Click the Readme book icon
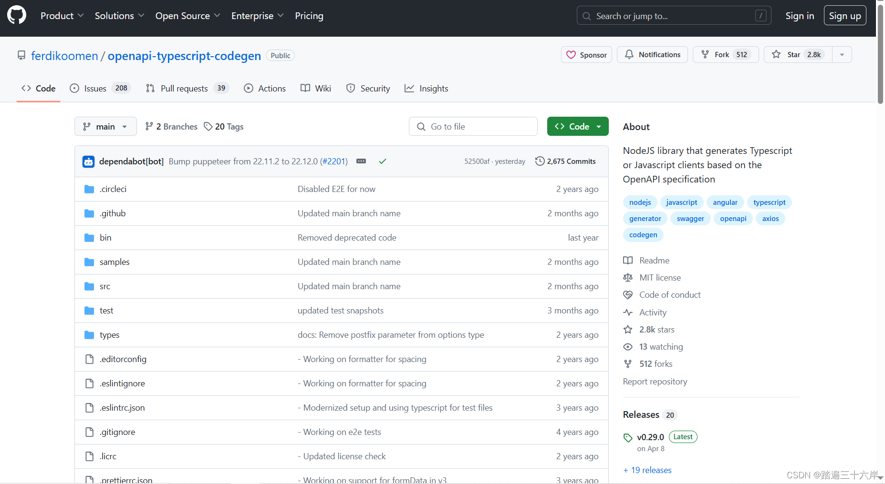This screenshot has width=885, height=484. [628, 260]
